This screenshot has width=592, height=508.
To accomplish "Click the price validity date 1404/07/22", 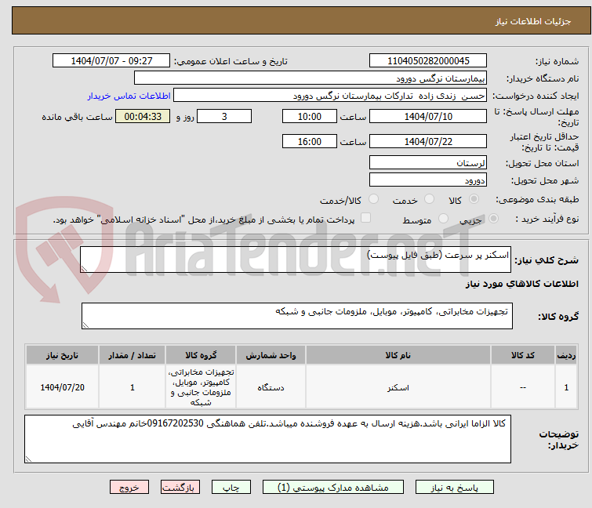I will [428, 142].
